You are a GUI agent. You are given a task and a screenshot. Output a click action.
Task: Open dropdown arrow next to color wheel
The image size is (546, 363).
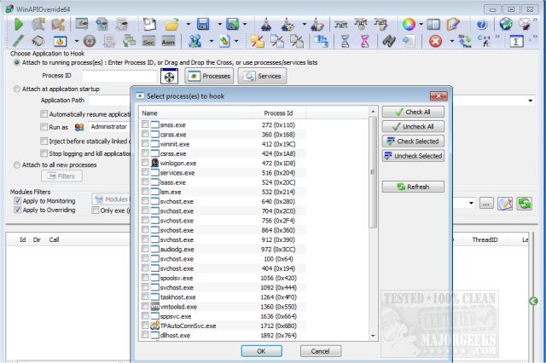point(421,25)
